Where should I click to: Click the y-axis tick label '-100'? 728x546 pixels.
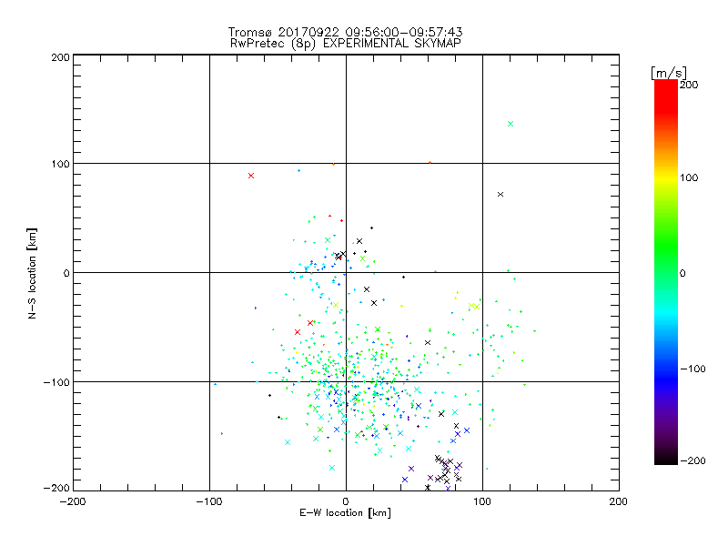click(x=56, y=382)
